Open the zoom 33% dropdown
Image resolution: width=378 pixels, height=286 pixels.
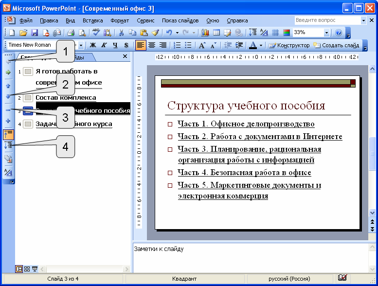coord(326,33)
